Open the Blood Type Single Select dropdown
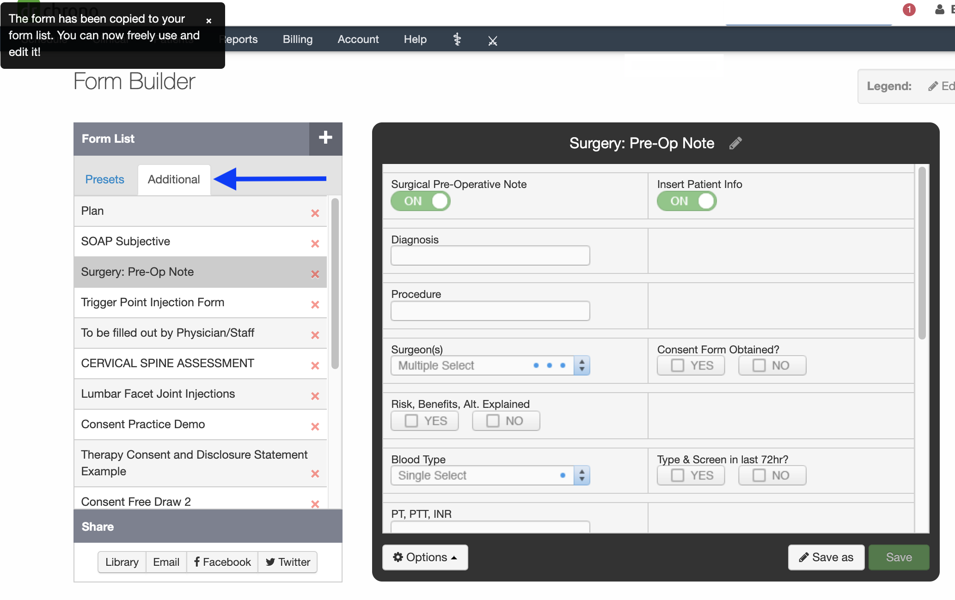955x600 pixels. coord(490,475)
